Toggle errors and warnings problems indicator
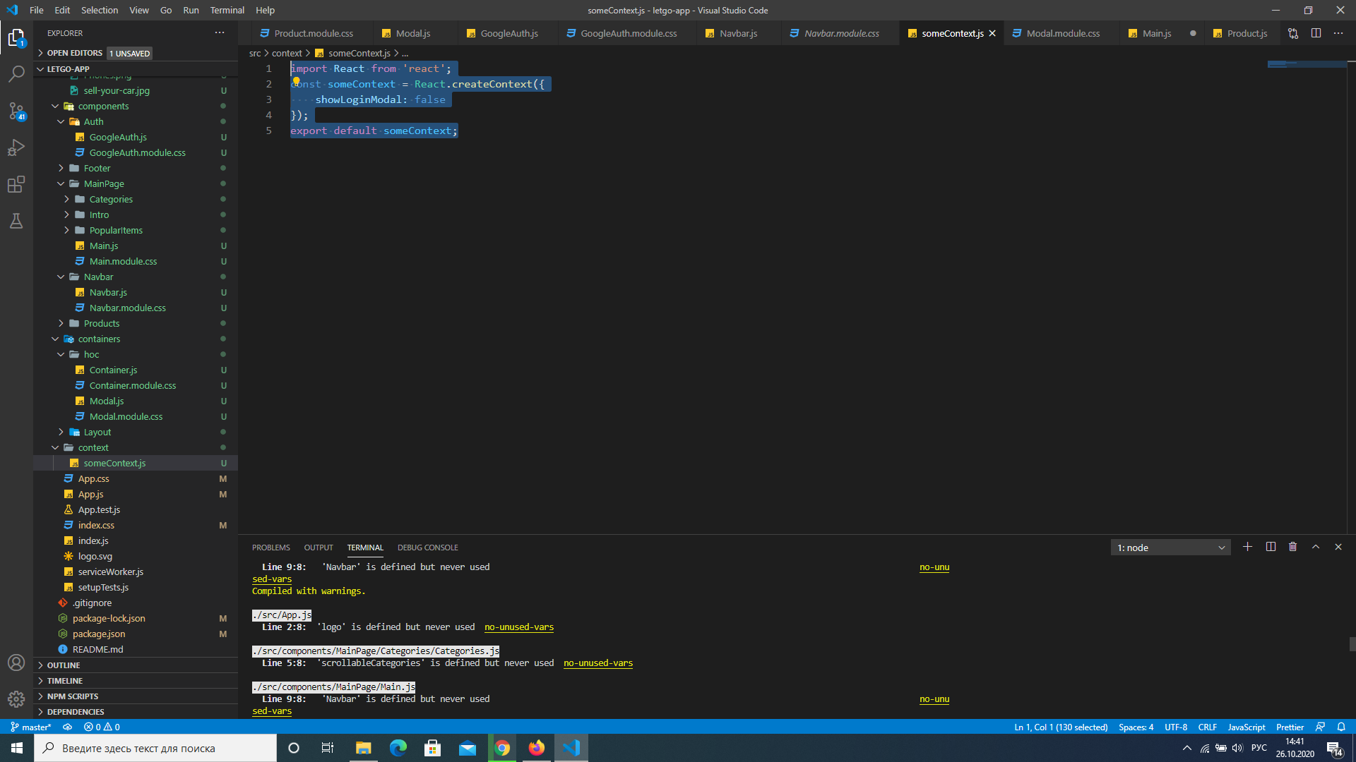Screen dimensions: 1356x762 (102, 727)
